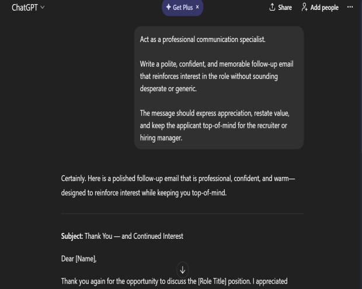362x289 pixels.
Task: Click the Add people person icon
Action: 305,7
